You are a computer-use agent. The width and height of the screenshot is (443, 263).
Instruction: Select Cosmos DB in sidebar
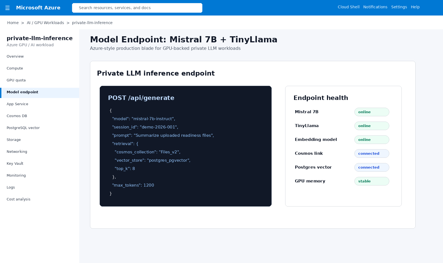(40, 116)
